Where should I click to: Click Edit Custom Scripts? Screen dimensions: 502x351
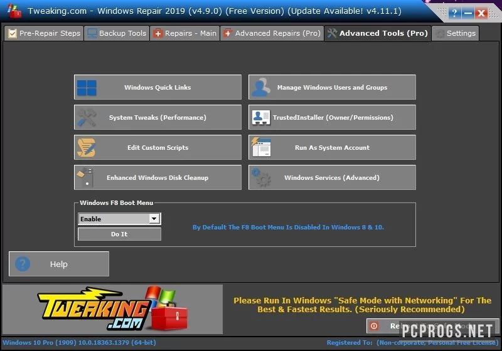point(158,147)
